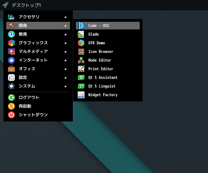This screenshot has width=208, height=173.
Task: Click the green ログアウト icon
Action: click(11, 98)
